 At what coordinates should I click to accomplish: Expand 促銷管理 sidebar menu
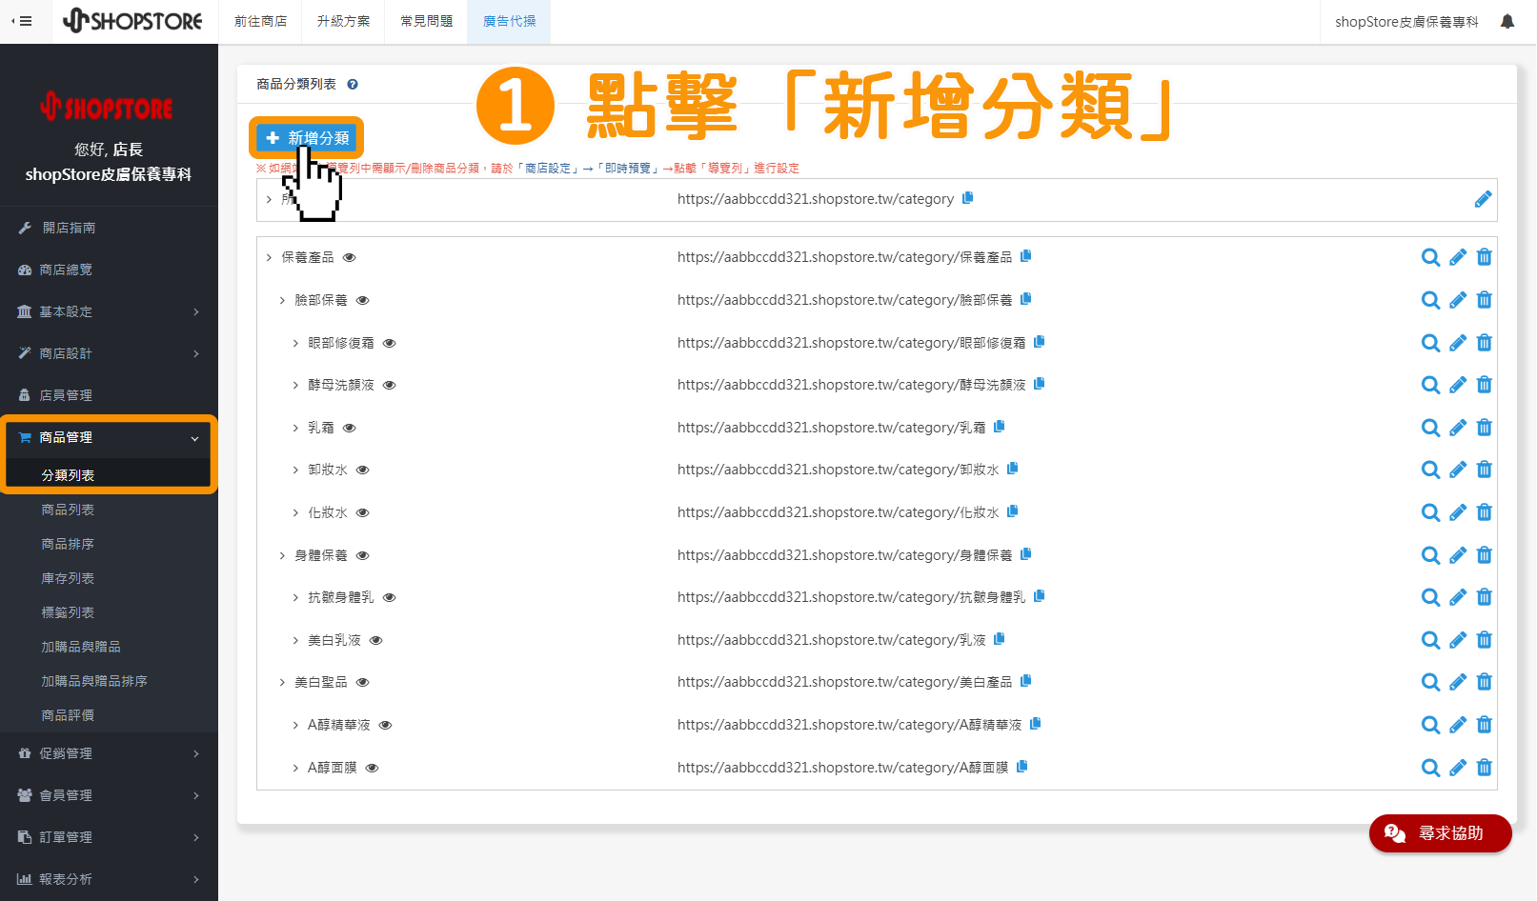point(109,753)
